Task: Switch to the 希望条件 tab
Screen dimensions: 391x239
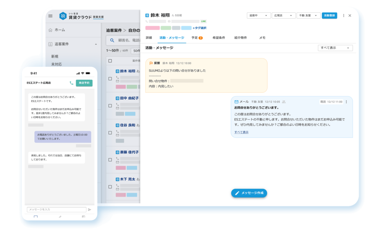Action: (x=218, y=38)
